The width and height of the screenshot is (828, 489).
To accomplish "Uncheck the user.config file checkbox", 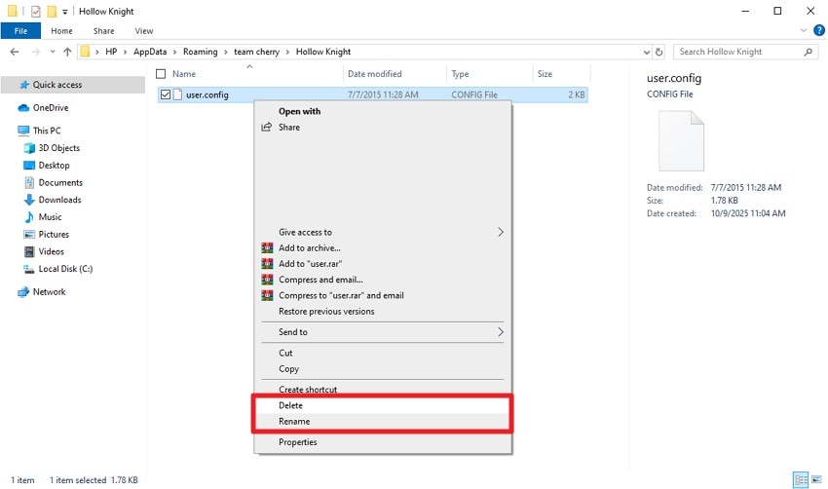I will [x=166, y=94].
